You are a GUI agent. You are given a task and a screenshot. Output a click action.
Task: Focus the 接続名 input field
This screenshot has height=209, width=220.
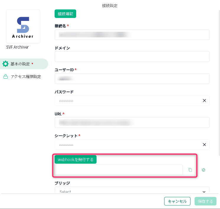coord(132,35)
